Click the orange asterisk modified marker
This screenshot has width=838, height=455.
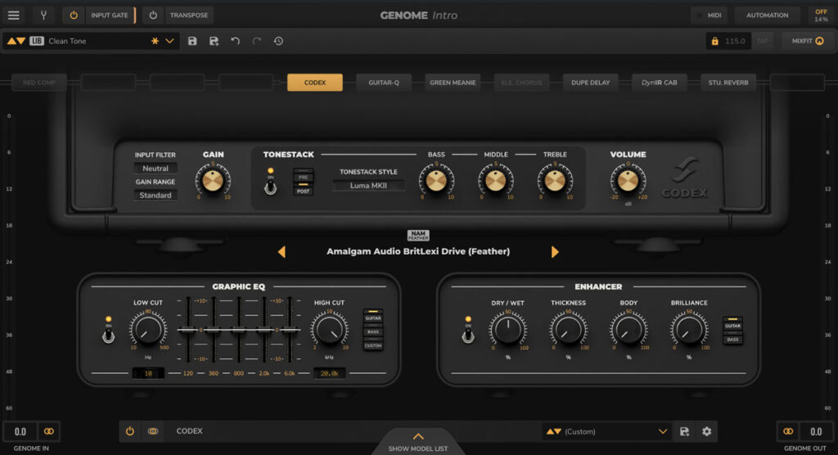(155, 41)
